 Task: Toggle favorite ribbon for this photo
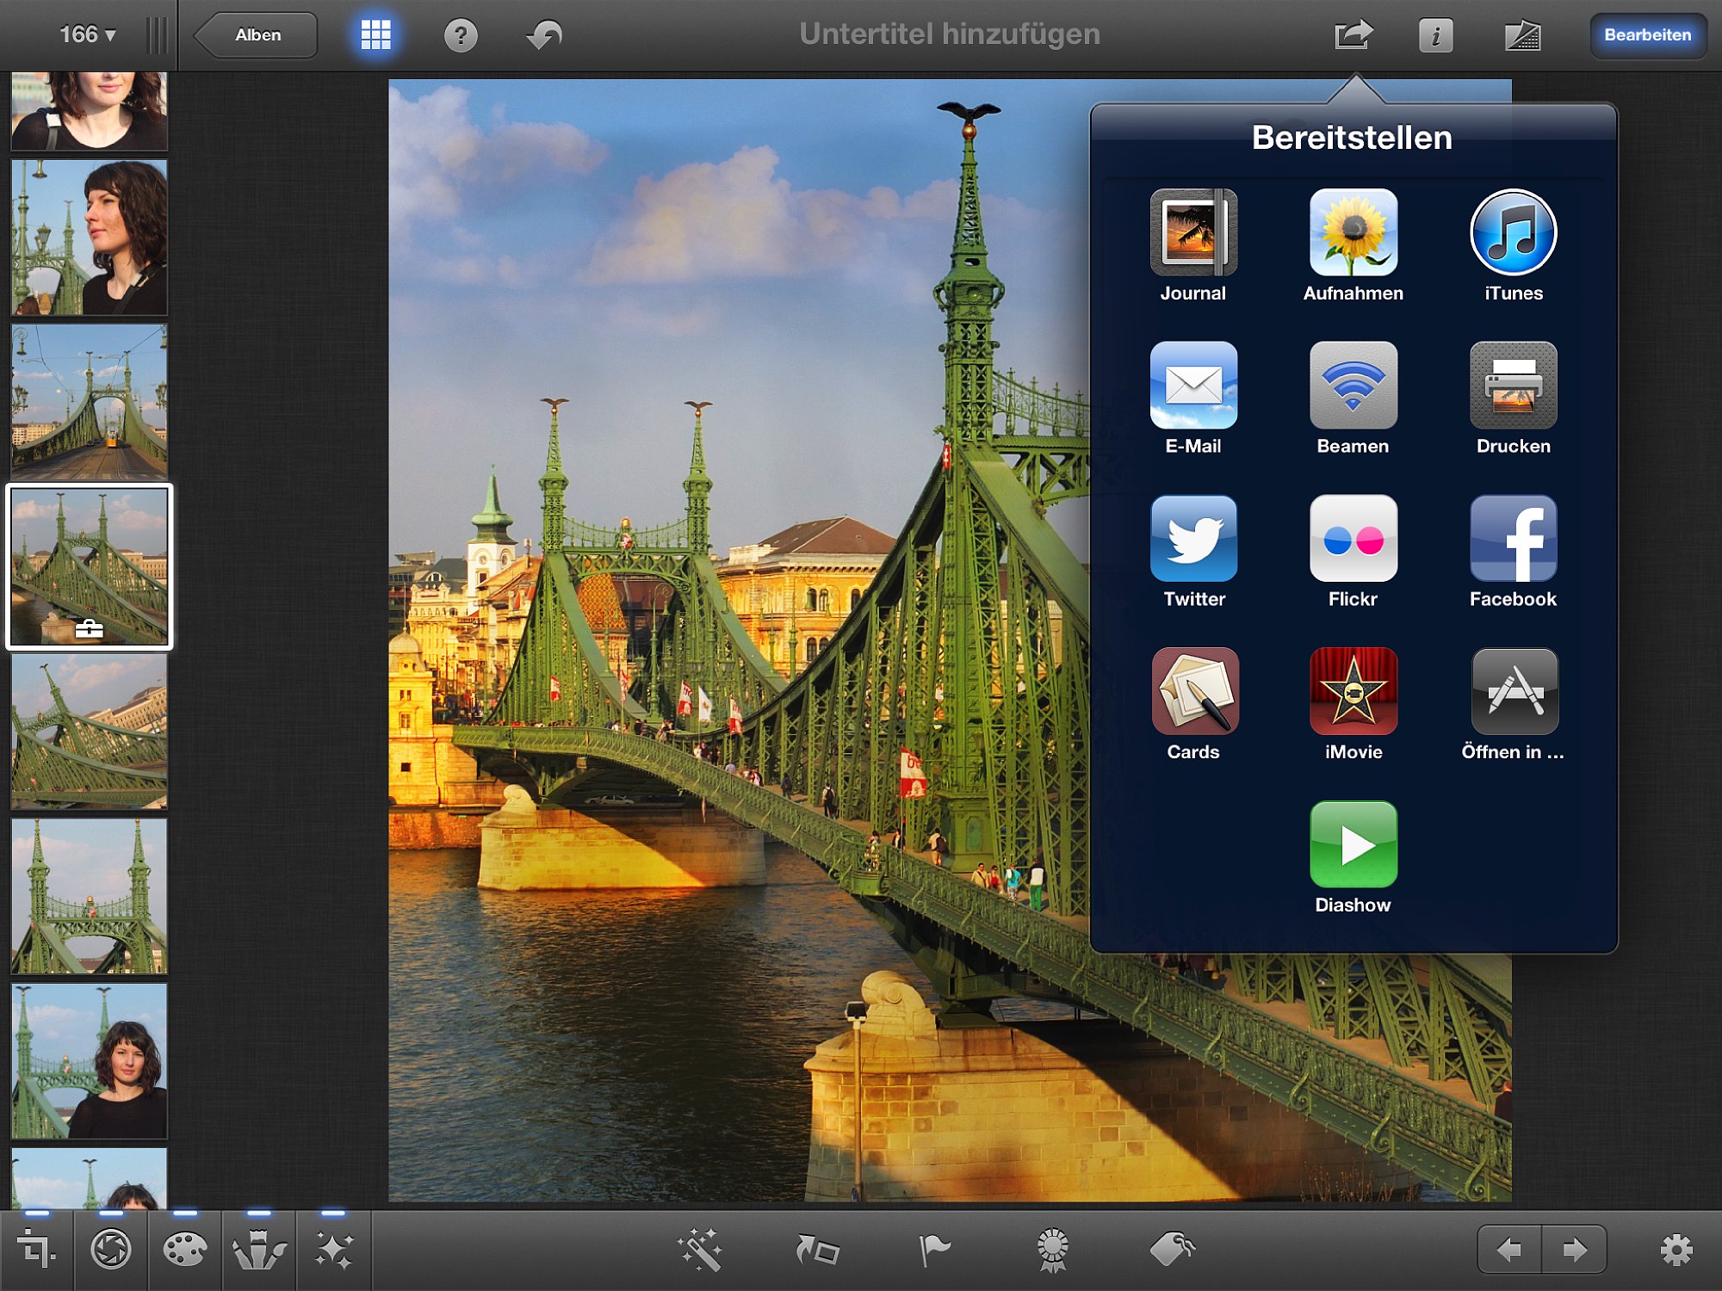(x=1052, y=1250)
